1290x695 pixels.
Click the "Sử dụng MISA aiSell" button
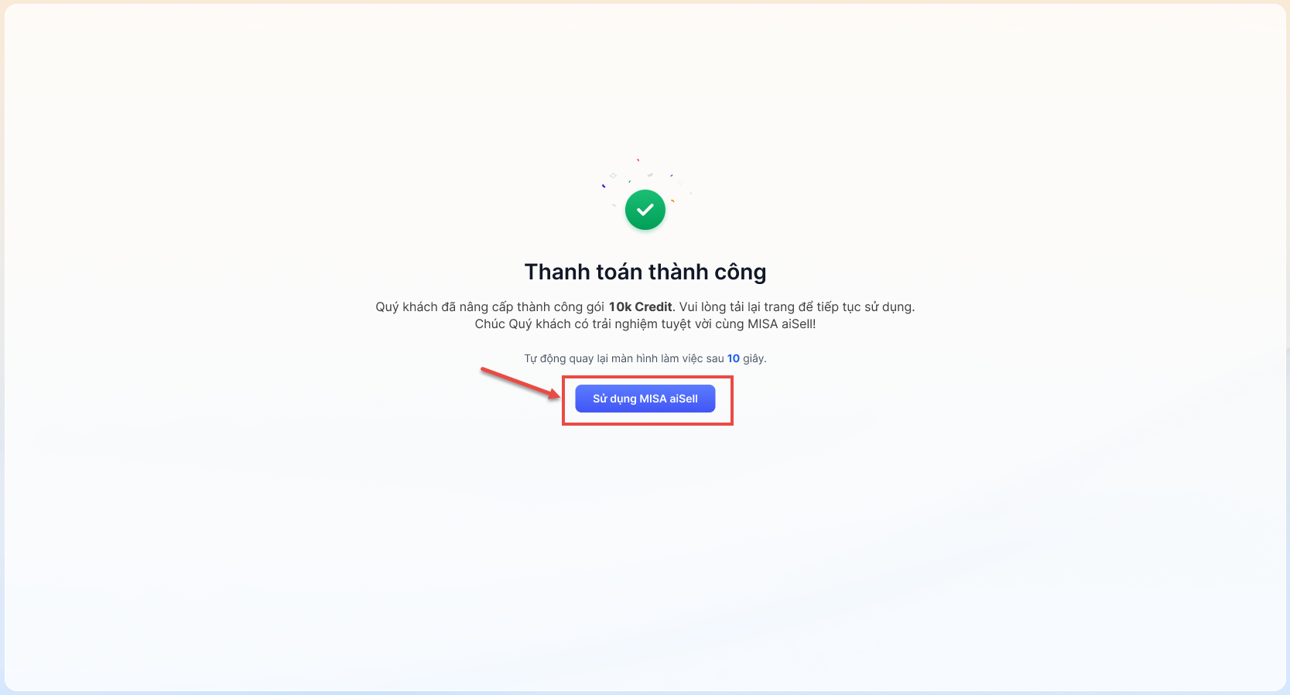click(x=645, y=399)
